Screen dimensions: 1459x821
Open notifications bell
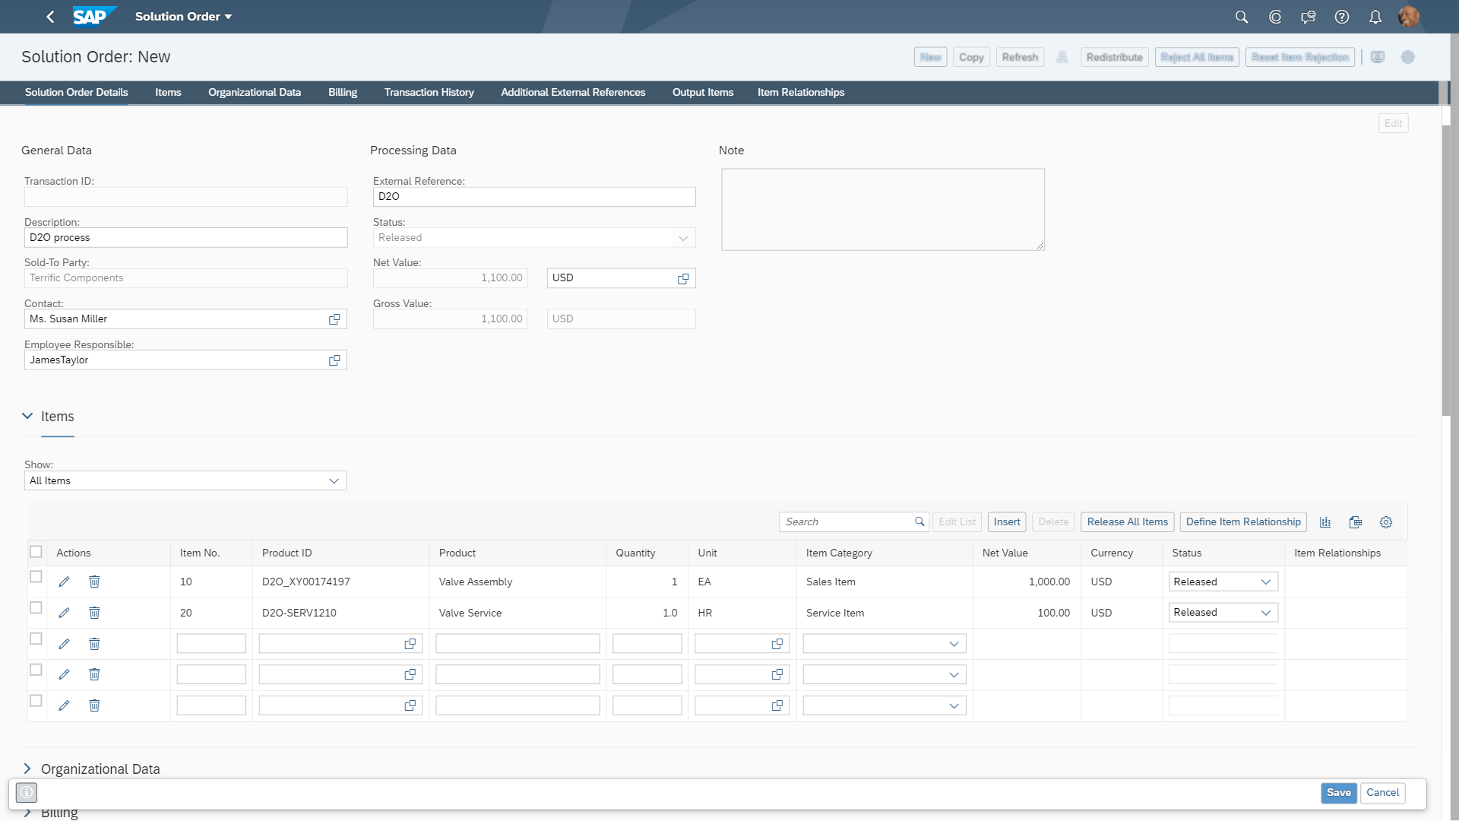1375,17
